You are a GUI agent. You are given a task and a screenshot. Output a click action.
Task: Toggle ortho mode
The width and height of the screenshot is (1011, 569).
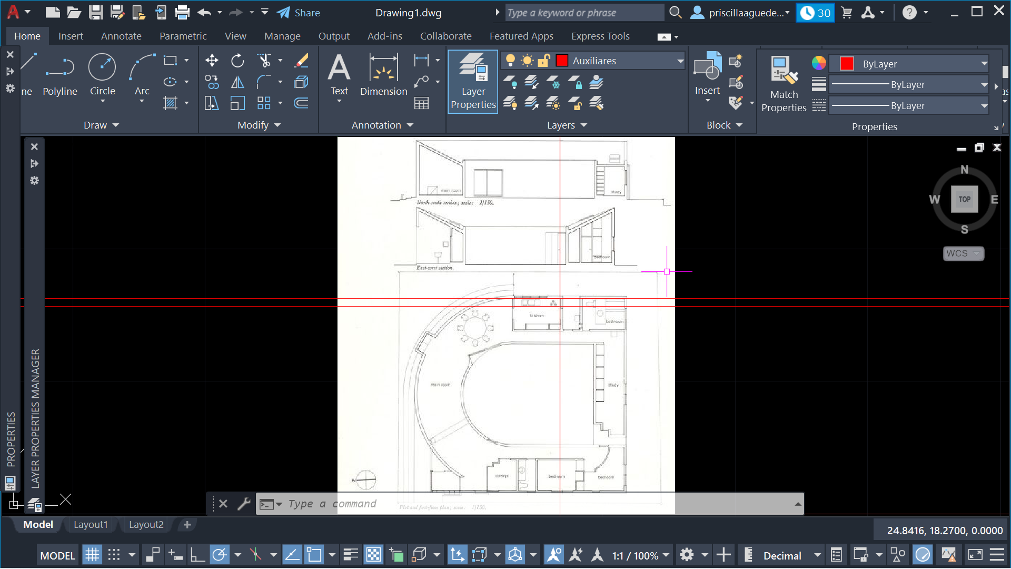coord(197,555)
